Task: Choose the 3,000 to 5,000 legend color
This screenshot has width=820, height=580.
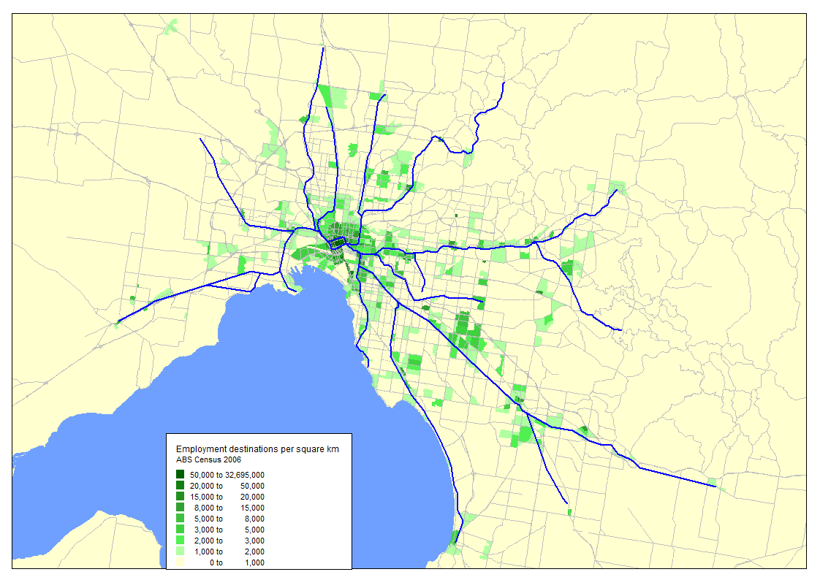Action: pos(180,530)
